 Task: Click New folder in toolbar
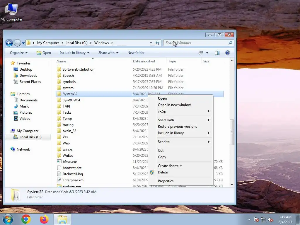(136, 53)
